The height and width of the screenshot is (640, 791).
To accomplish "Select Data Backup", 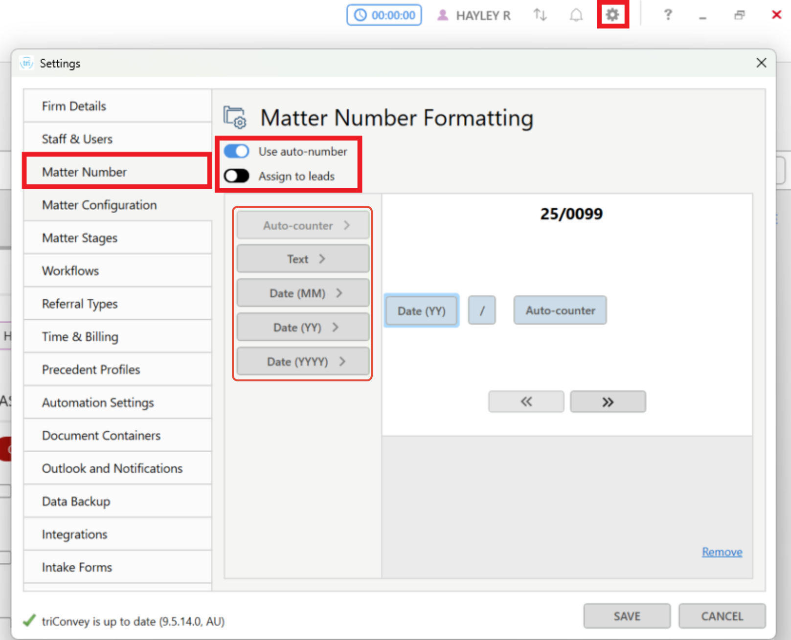I will click(x=117, y=501).
